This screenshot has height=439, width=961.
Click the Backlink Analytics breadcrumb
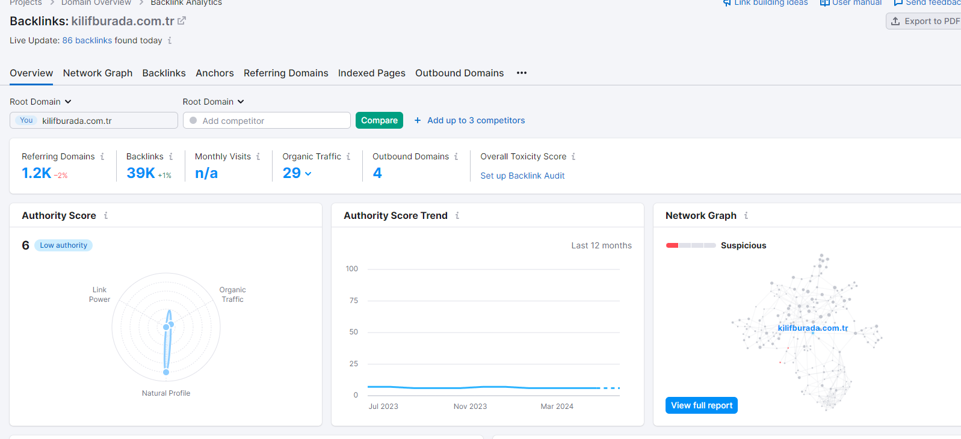(187, 2)
